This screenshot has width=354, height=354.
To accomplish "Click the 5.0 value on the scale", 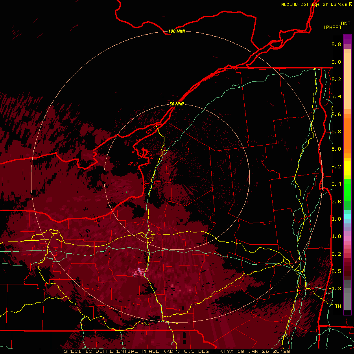I will coord(336,149).
